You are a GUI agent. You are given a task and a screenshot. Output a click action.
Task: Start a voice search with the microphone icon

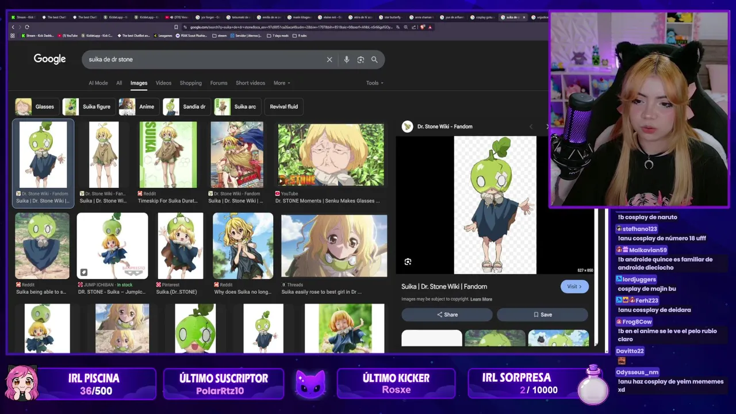346,59
